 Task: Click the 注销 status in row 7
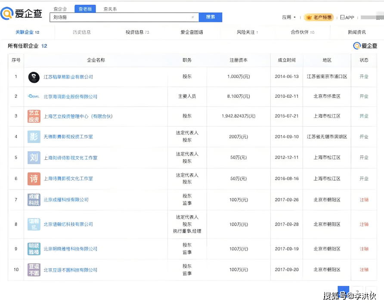364,200
